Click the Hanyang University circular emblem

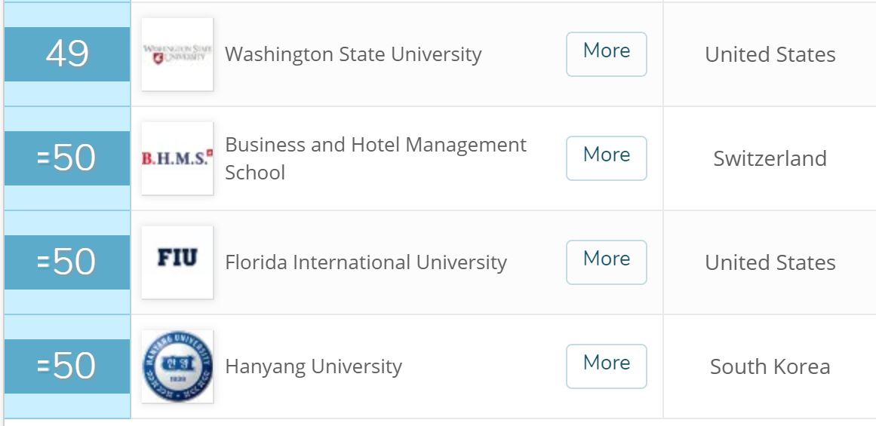coord(177,366)
